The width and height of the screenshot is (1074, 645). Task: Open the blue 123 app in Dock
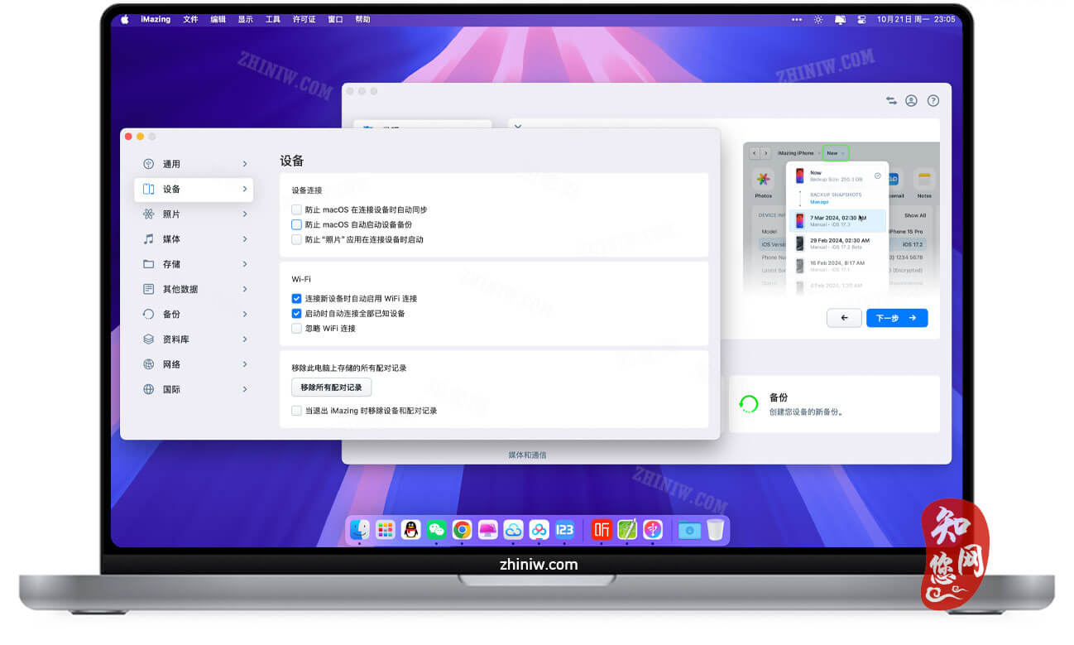pyautogui.click(x=565, y=530)
